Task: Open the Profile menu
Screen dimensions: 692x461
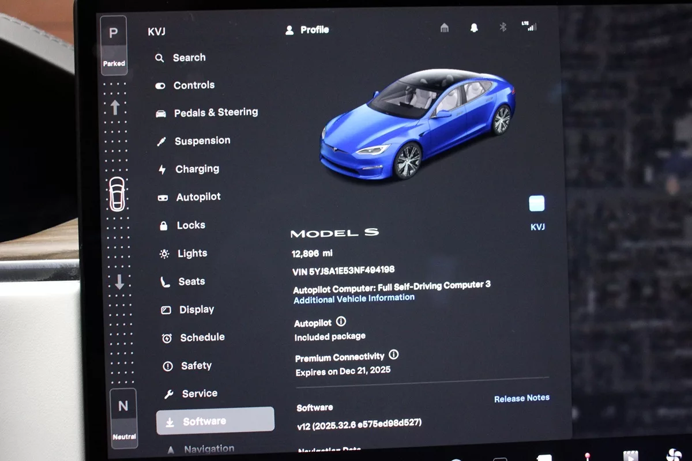Action: click(307, 30)
